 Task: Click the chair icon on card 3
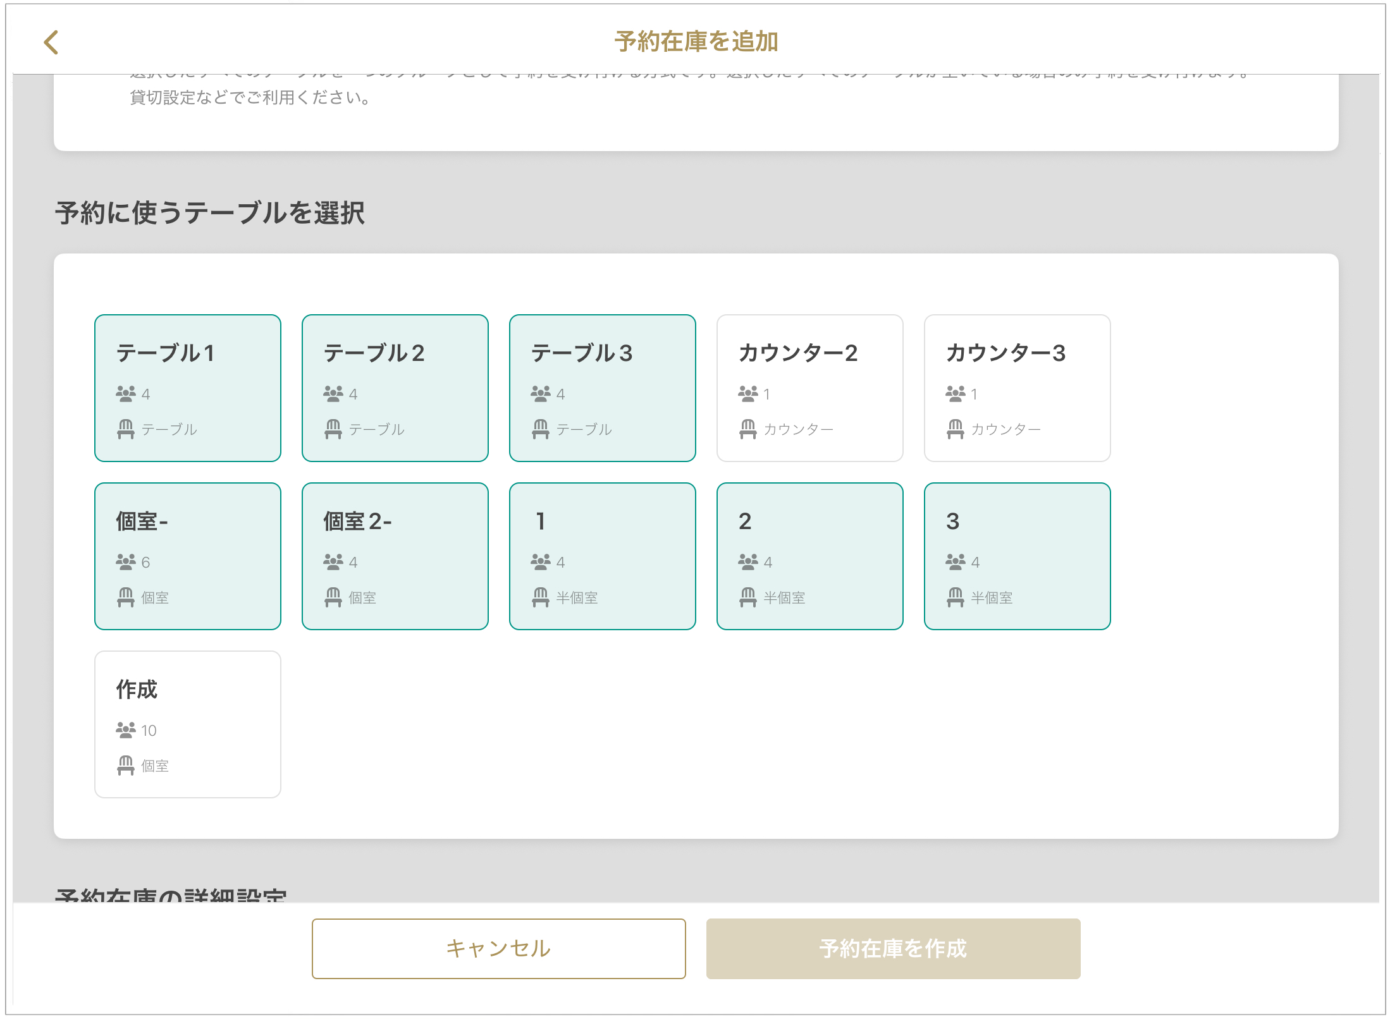click(955, 597)
